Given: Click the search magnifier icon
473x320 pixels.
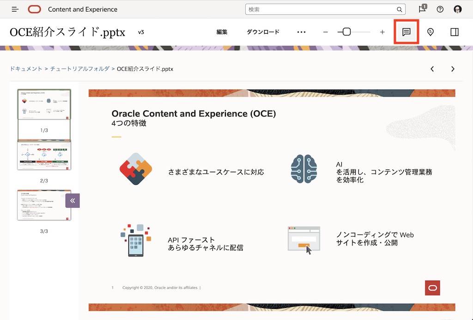Looking at the screenshot, I should tap(399, 9).
